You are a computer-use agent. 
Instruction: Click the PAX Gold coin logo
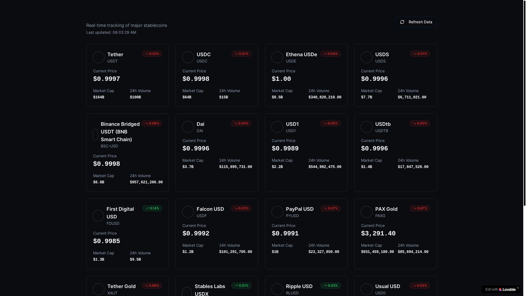click(x=367, y=212)
